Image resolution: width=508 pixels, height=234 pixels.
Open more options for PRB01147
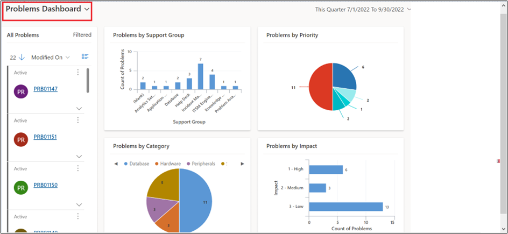point(77,72)
